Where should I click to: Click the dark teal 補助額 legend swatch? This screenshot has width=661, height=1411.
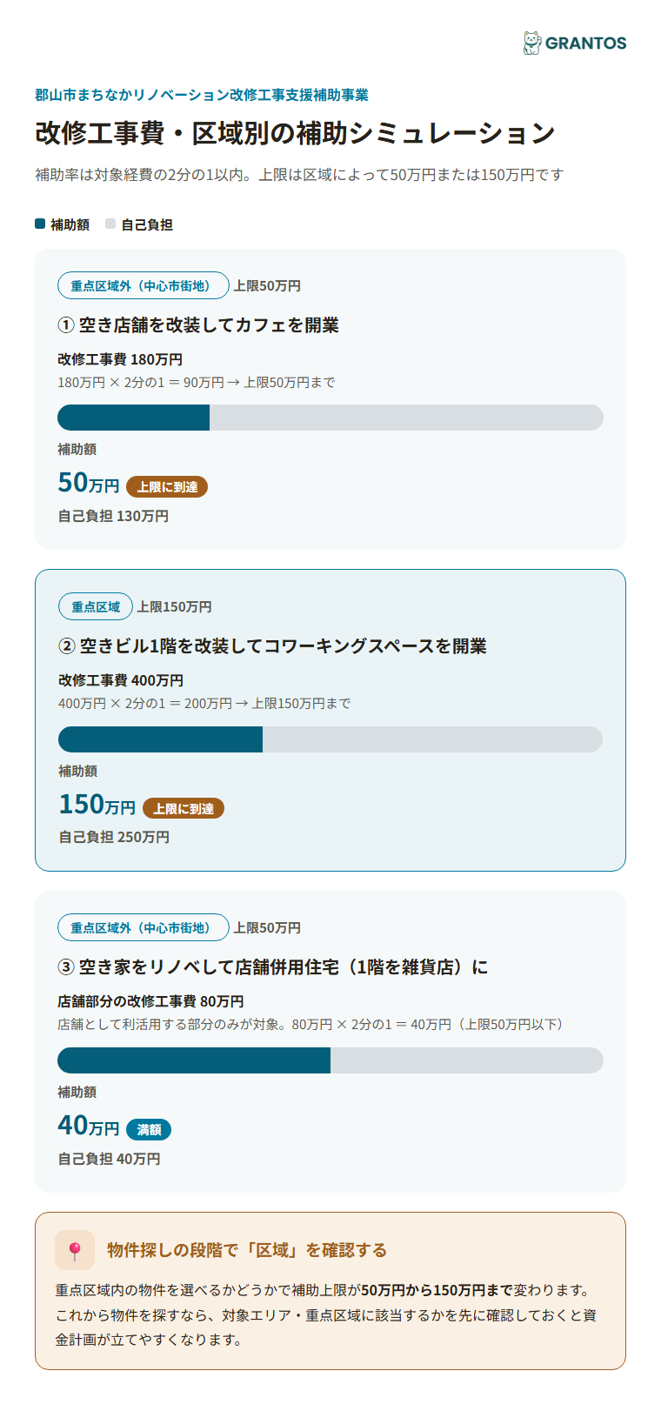coord(40,224)
